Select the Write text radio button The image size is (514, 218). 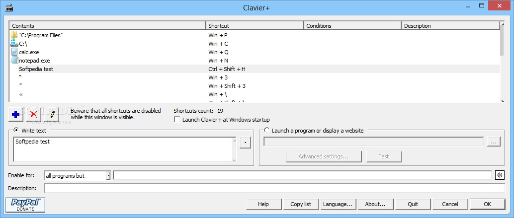coord(16,130)
